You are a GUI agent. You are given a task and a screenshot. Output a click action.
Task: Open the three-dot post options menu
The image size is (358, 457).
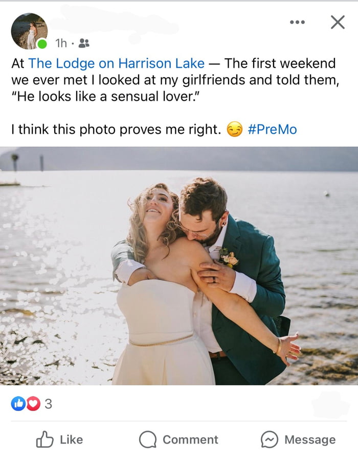[297, 22]
